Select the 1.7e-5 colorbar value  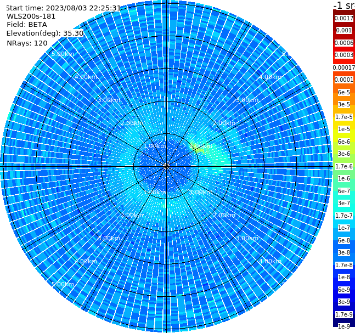344,117
